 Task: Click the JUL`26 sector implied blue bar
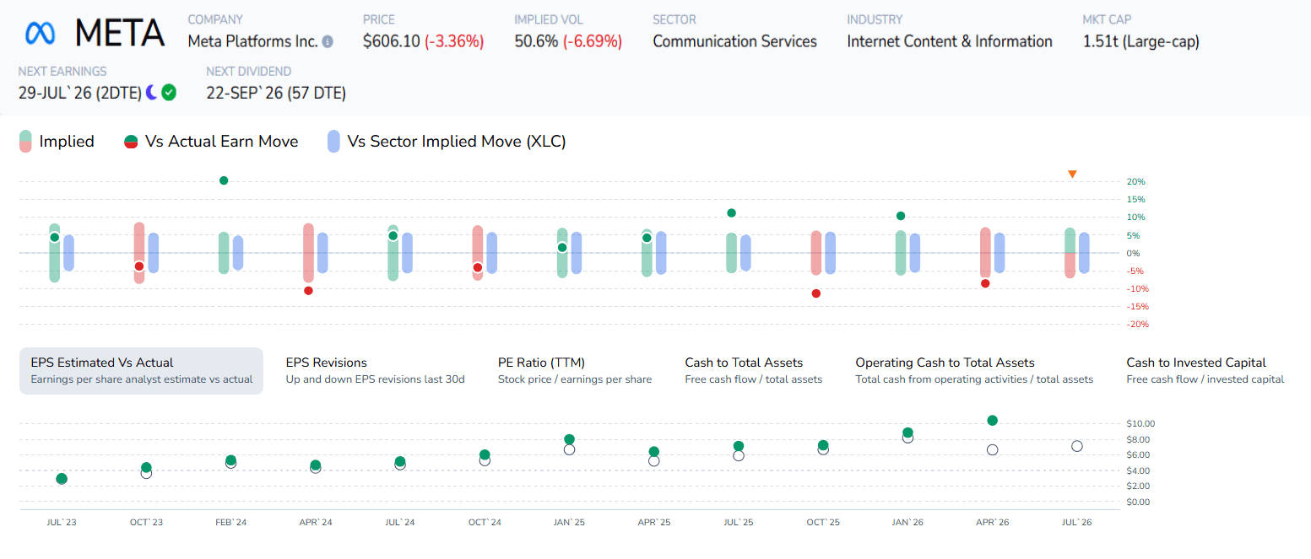click(1084, 253)
